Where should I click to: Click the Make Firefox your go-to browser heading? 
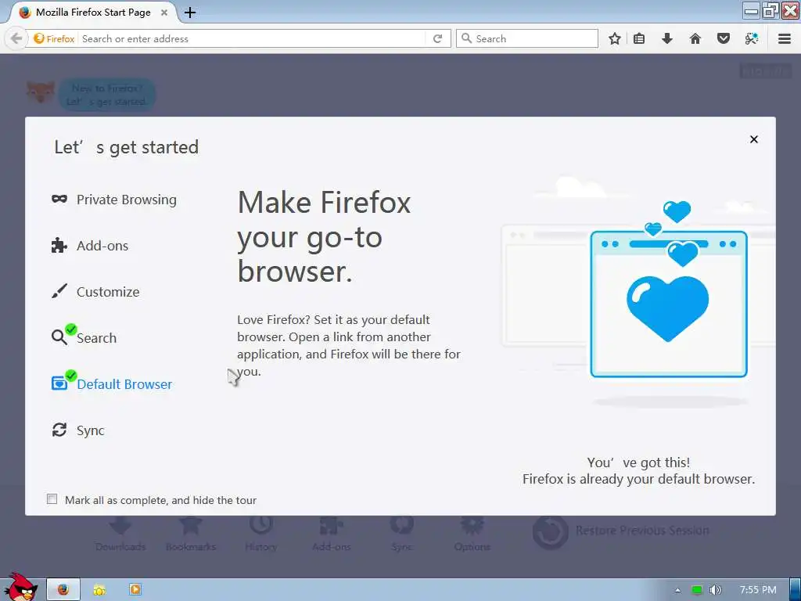tap(324, 236)
